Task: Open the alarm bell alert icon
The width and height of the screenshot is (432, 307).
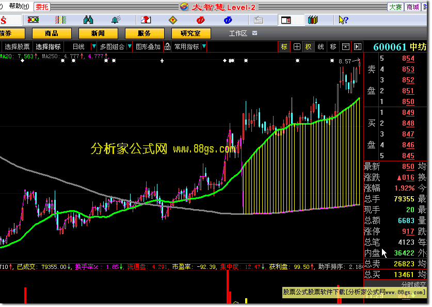Action: tap(116, 20)
